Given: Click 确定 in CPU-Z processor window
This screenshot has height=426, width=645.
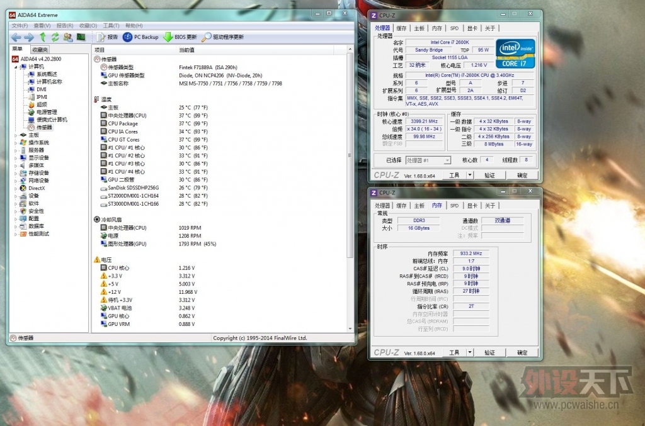Looking at the screenshot, I should pos(522,175).
